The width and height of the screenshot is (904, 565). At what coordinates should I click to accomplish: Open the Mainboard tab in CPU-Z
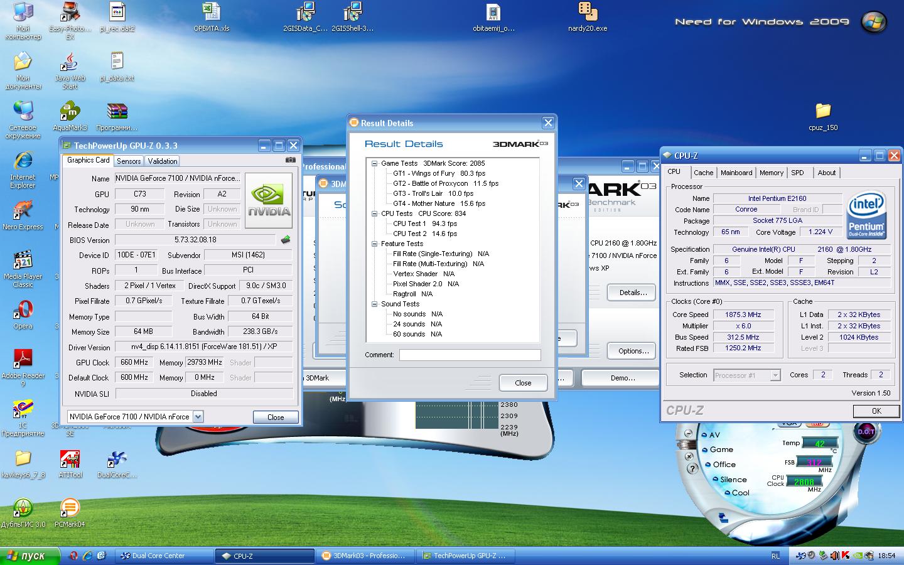(x=736, y=173)
